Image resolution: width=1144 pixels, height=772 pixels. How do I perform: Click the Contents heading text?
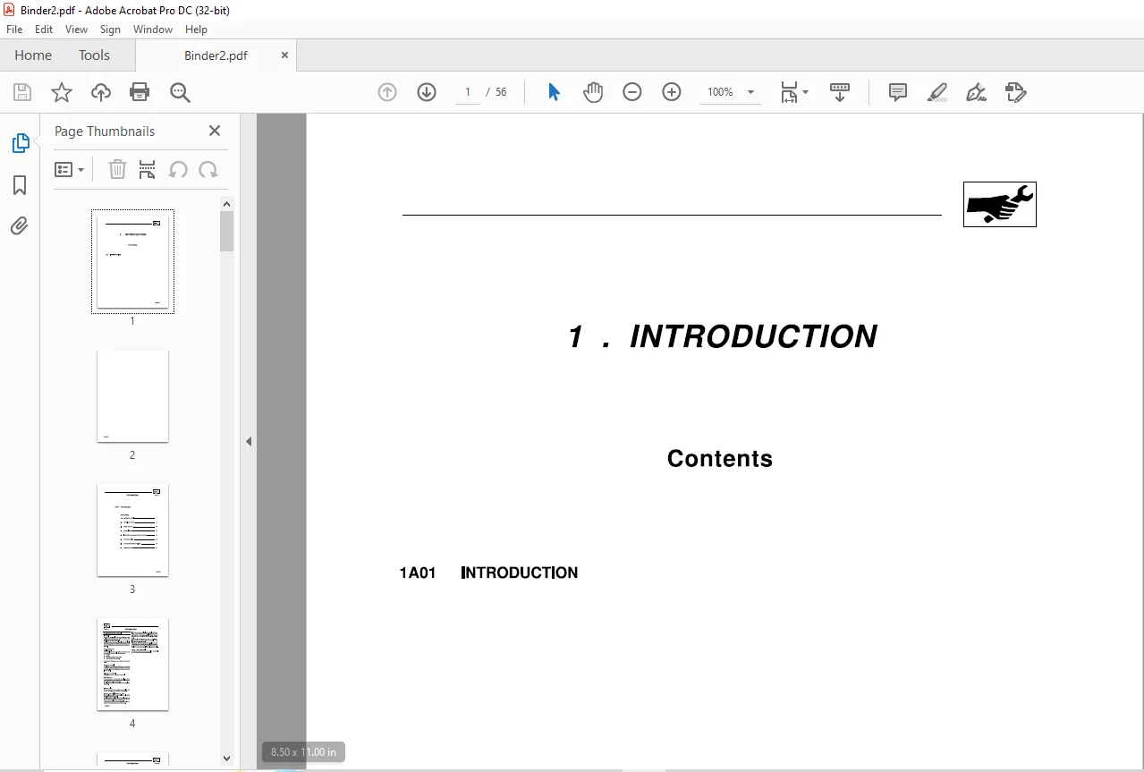[719, 458]
